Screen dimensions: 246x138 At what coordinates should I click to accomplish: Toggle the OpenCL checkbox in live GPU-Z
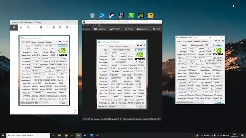188,95
